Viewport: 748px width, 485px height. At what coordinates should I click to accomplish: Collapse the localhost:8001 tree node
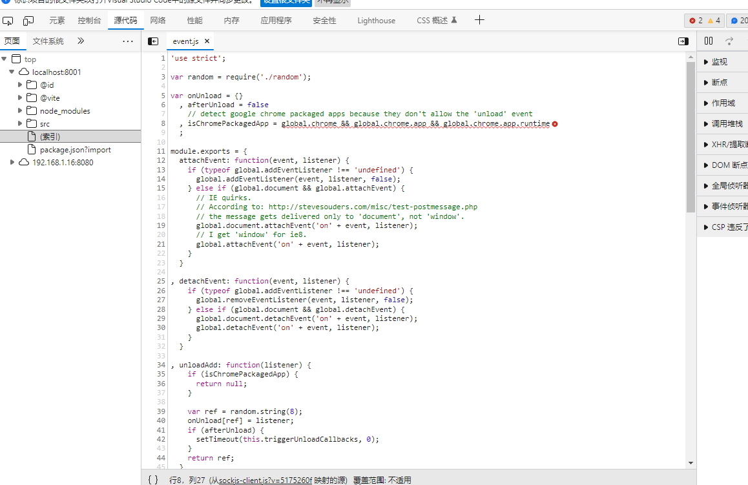pos(12,72)
